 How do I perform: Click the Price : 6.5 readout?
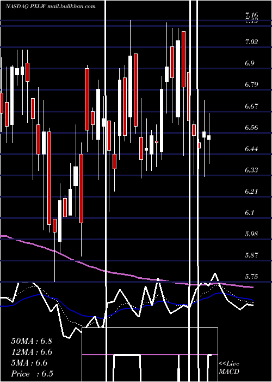[x=32, y=374]
